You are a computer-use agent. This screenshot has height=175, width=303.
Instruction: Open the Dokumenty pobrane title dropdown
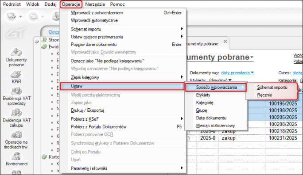[x=252, y=57]
